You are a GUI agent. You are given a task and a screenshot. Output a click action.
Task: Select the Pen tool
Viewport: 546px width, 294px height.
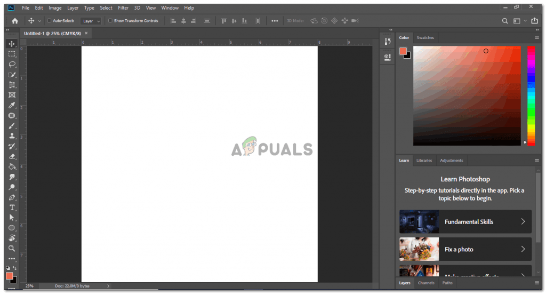(x=12, y=197)
